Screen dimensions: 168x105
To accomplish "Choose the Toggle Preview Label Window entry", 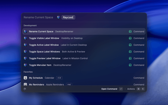I will (45, 58).
